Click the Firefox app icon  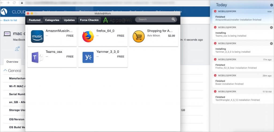[88, 36]
